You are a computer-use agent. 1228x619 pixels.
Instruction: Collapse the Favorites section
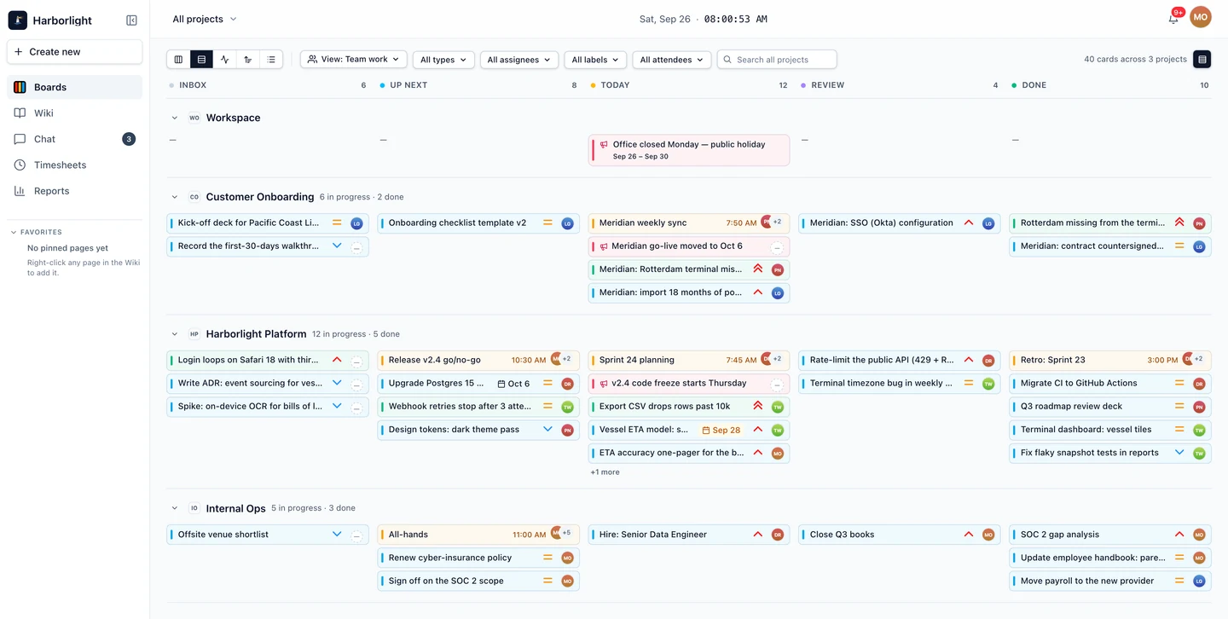click(x=14, y=232)
